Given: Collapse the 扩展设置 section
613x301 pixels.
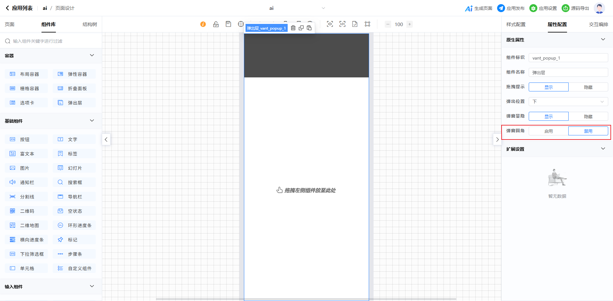Looking at the screenshot, I should point(603,149).
